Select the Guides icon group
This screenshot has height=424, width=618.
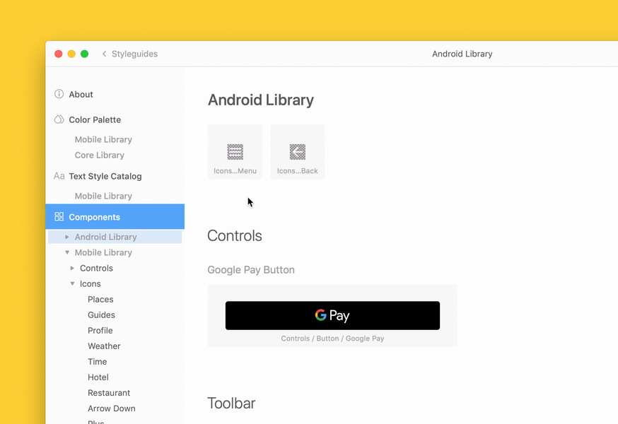pos(101,315)
